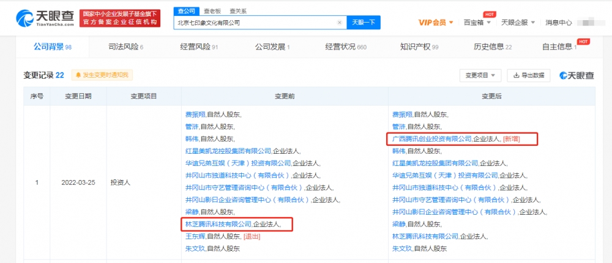Open the 百宝箱 dropdown menu
612x263 pixels.
pyautogui.click(x=476, y=23)
